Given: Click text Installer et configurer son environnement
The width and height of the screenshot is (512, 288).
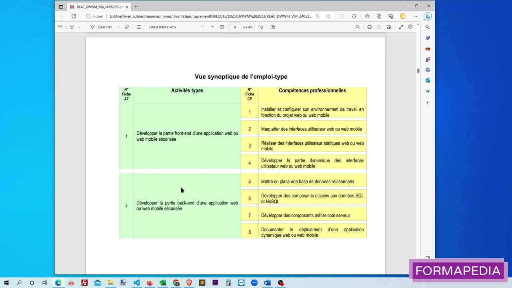Looking at the screenshot, I should pyautogui.click(x=312, y=112).
